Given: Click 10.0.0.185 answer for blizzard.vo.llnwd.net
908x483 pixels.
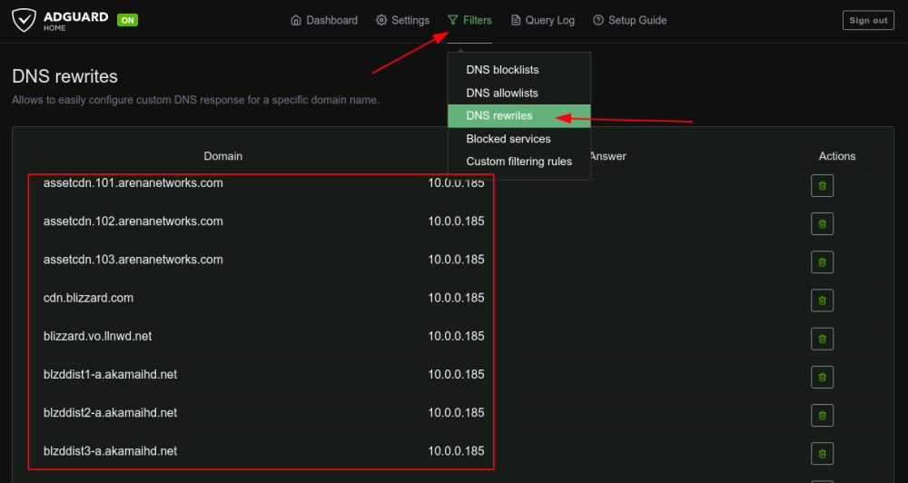Looking at the screenshot, I should (x=457, y=336).
